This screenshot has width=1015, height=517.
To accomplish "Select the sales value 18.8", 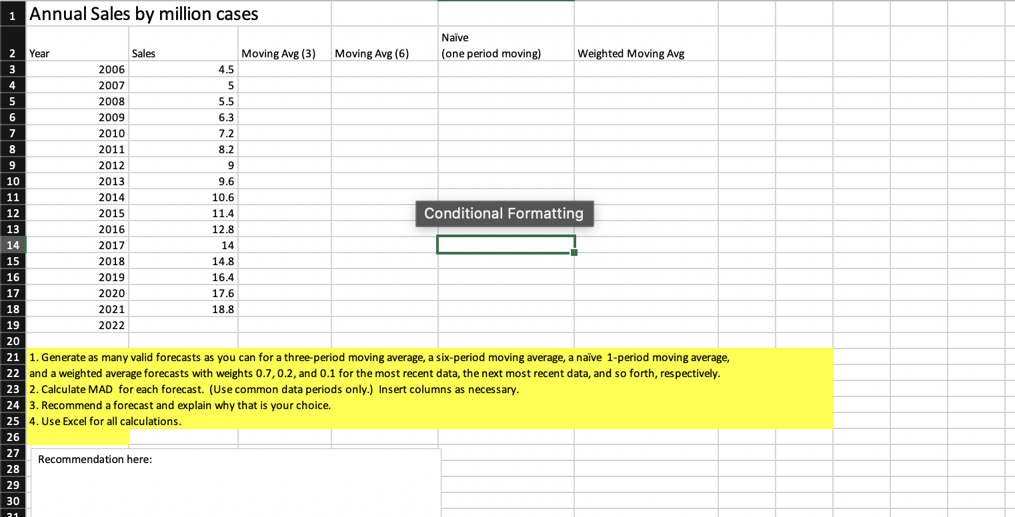I will coord(183,309).
